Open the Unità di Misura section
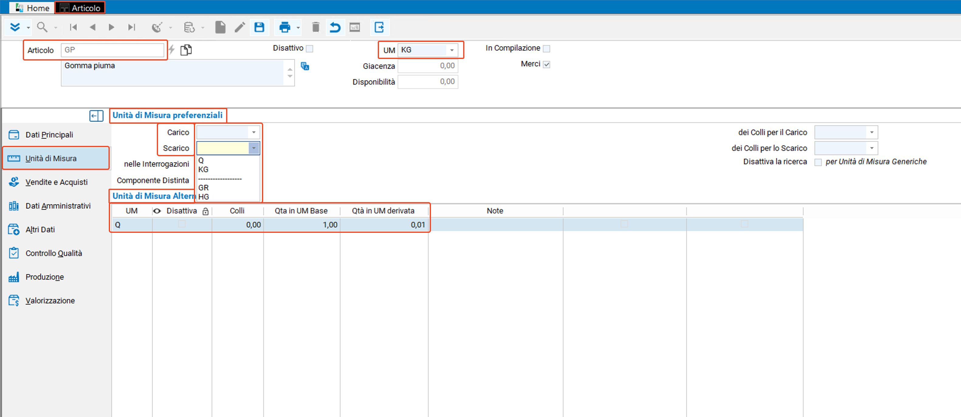Viewport: 961px width, 417px height. click(x=56, y=159)
